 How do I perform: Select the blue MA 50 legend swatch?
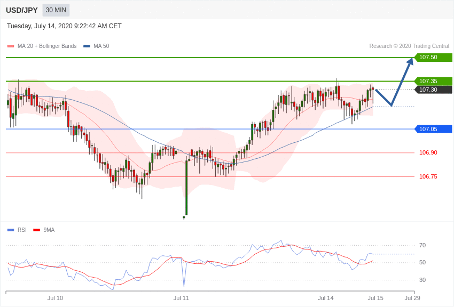87,46
